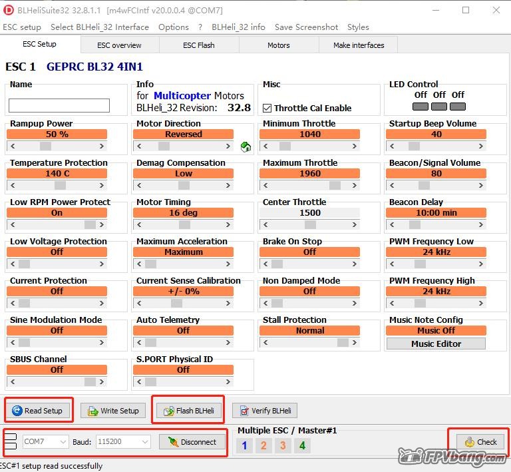Click into the Name input field
This screenshot has width=511, height=472.
[59, 106]
